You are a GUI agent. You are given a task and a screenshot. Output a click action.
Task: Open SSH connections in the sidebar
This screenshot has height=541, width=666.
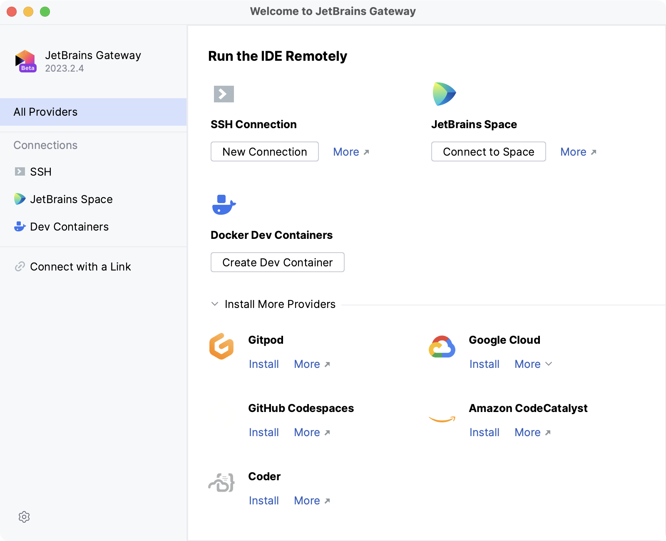click(x=41, y=172)
